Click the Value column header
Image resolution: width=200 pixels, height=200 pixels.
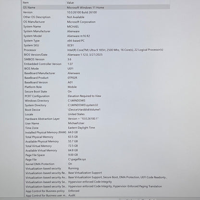(x=118, y=2)
